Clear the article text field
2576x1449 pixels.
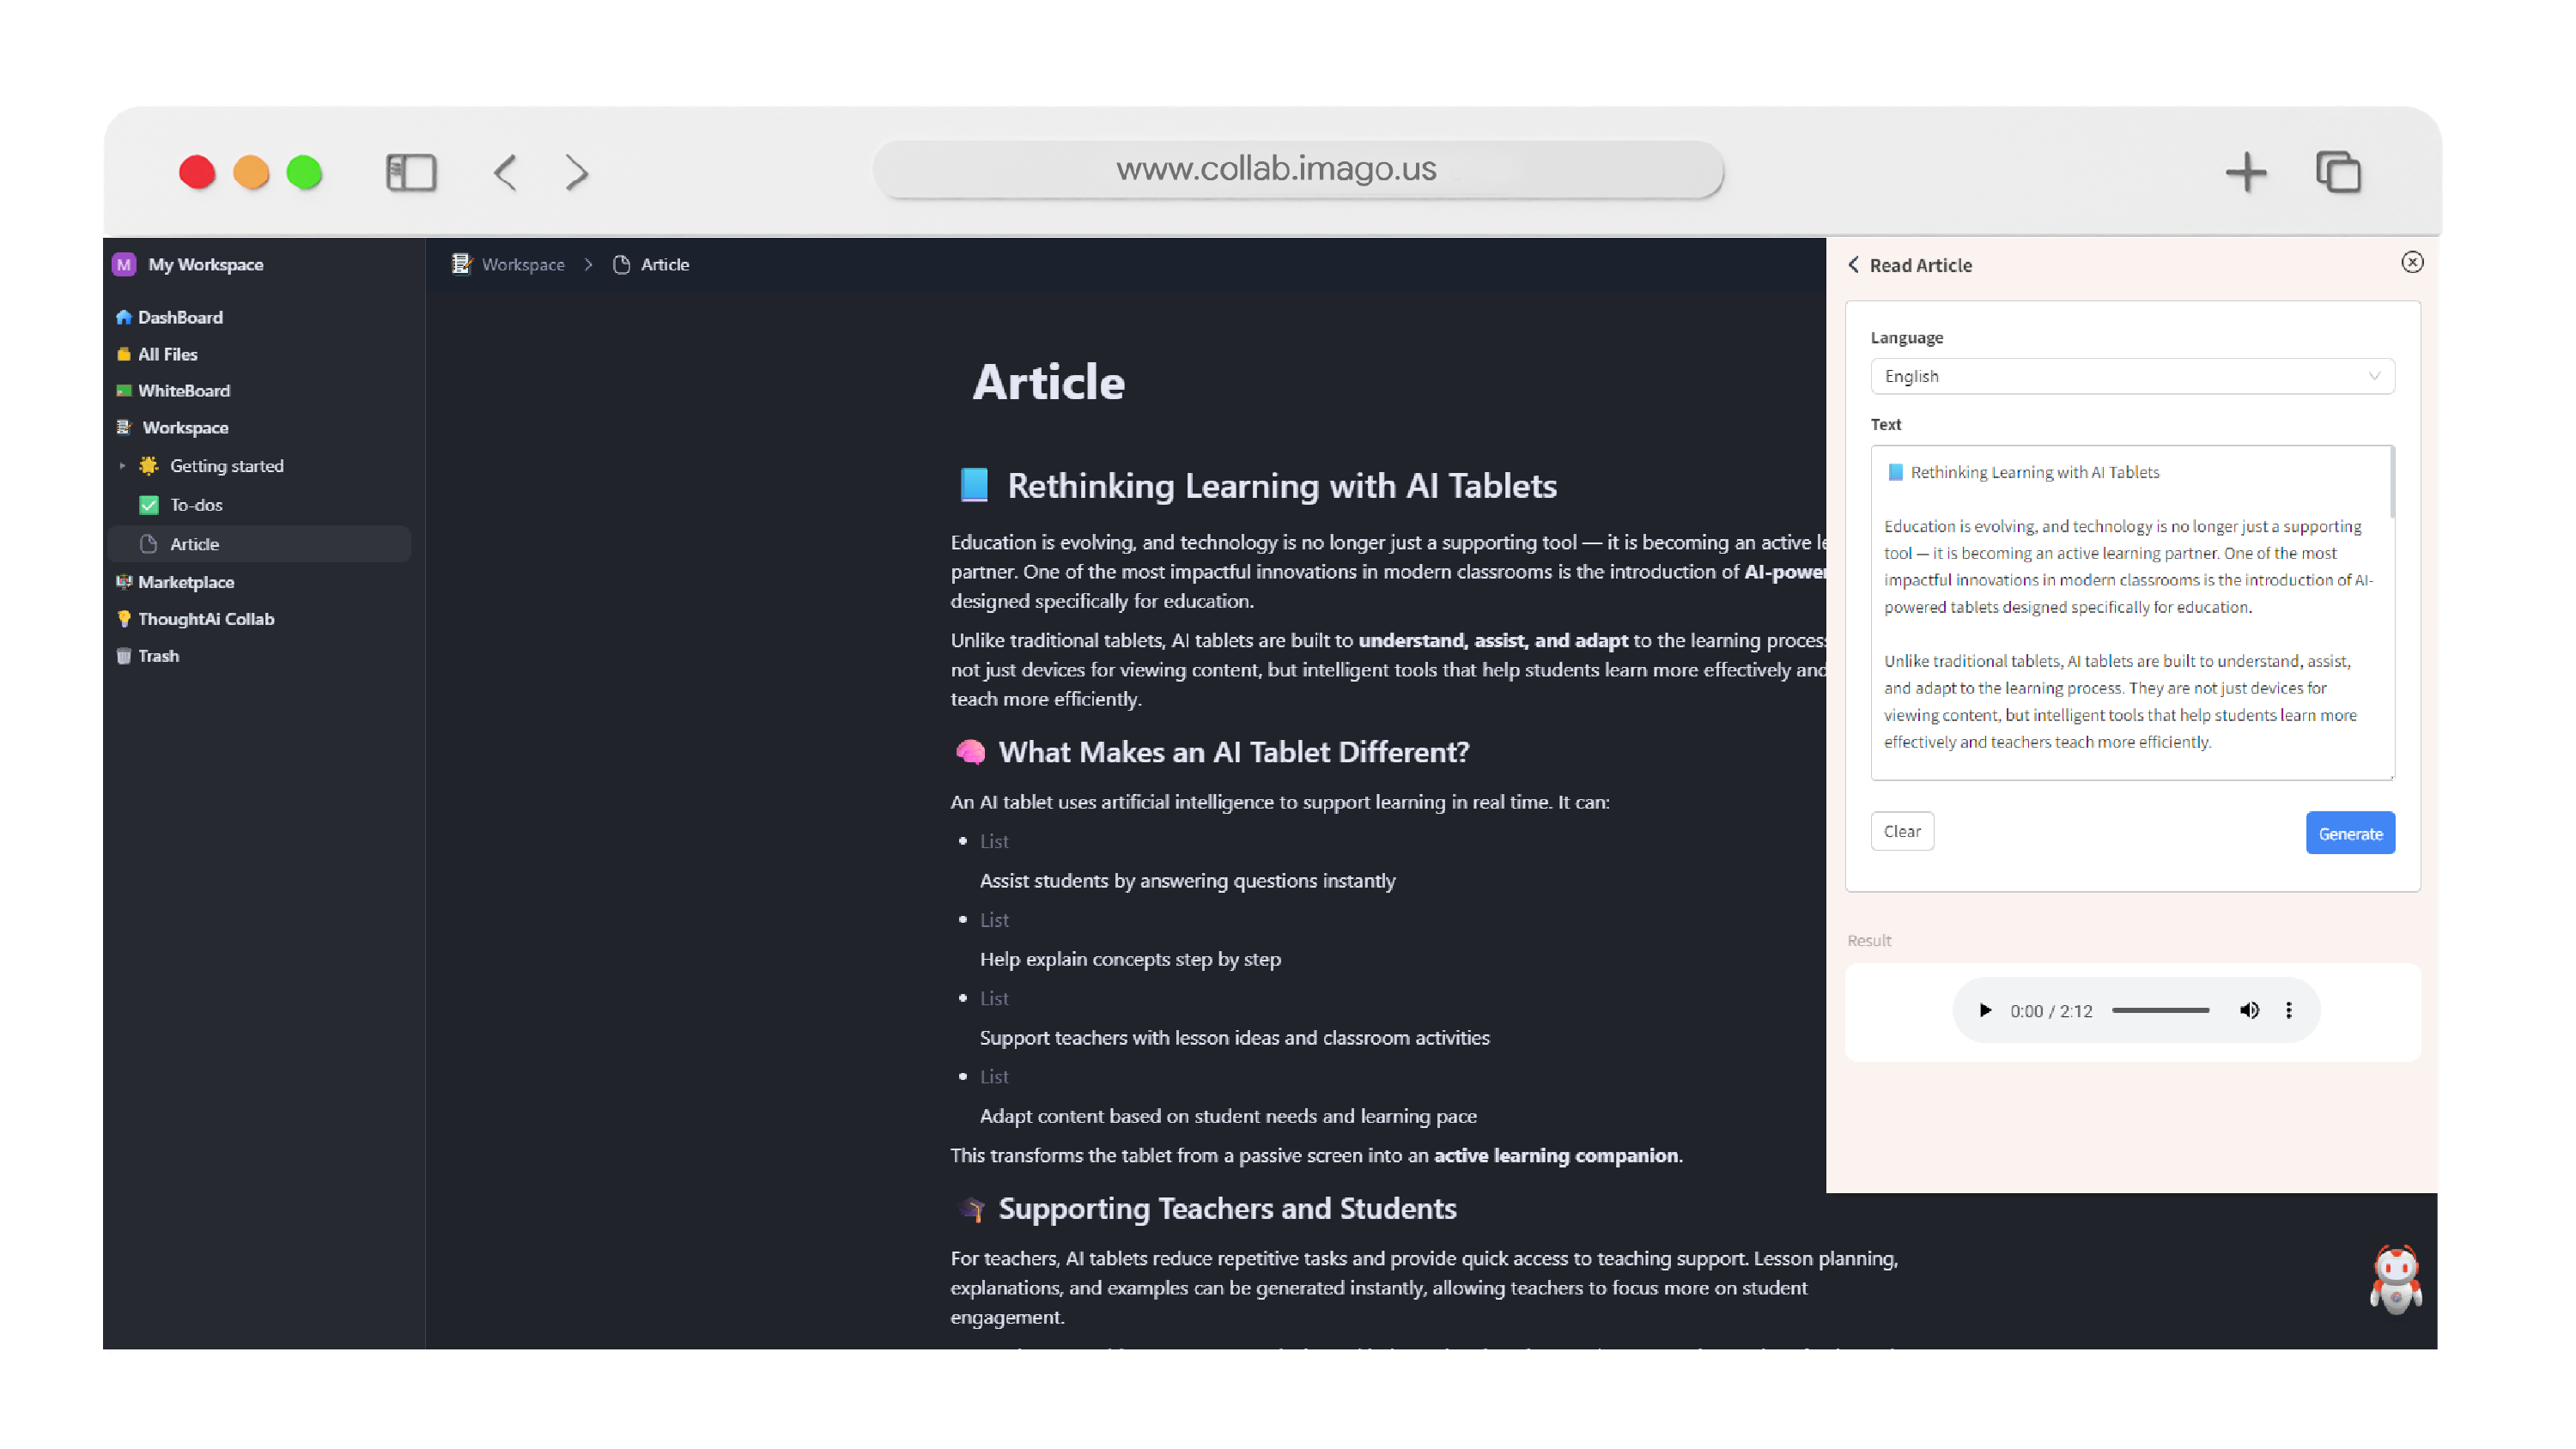click(1901, 831)
